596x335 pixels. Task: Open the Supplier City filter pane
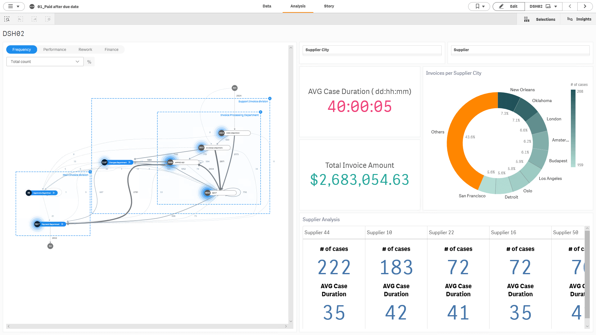coord(372,50)
